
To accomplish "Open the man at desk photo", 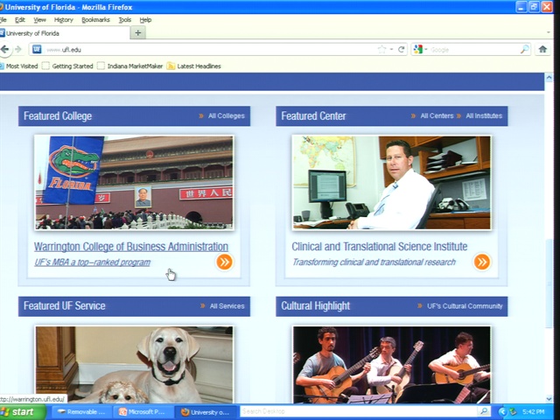I will pyautogui.click(x=391, y=183).
